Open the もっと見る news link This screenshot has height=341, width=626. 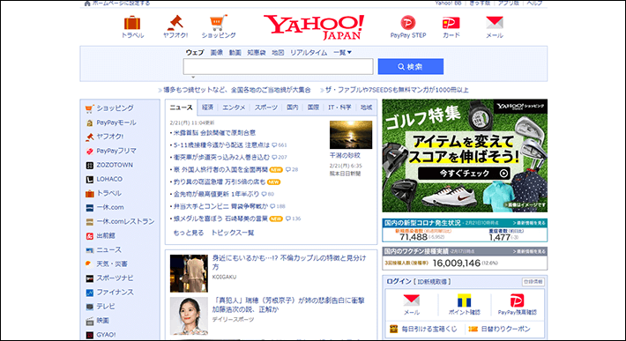(189, 233)
